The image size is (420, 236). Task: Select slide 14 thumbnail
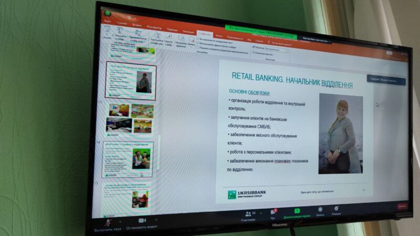[128, 159]
